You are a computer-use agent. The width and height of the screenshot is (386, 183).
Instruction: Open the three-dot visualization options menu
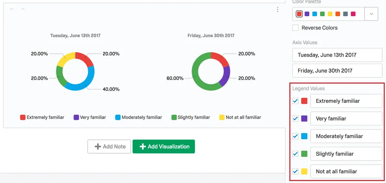278,9
